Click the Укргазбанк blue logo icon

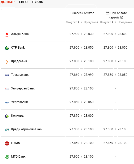coord(7,103)
